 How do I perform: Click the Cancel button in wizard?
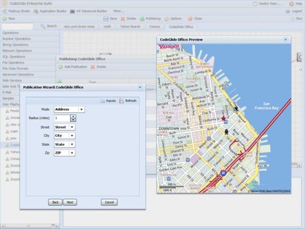[x=109, y=202]
